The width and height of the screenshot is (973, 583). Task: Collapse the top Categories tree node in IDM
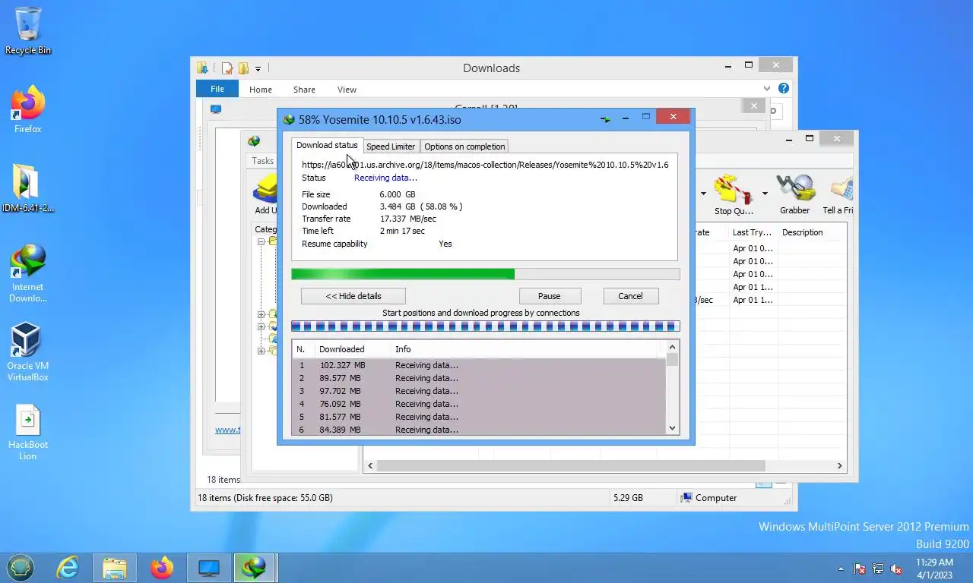[261, 241]
